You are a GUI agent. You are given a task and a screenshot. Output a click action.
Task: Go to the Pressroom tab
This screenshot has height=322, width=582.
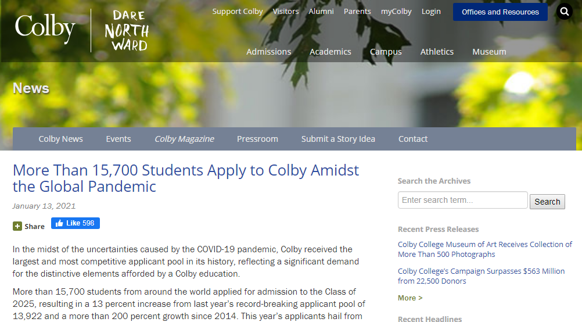pyautogui.click(x=257, y=139)
